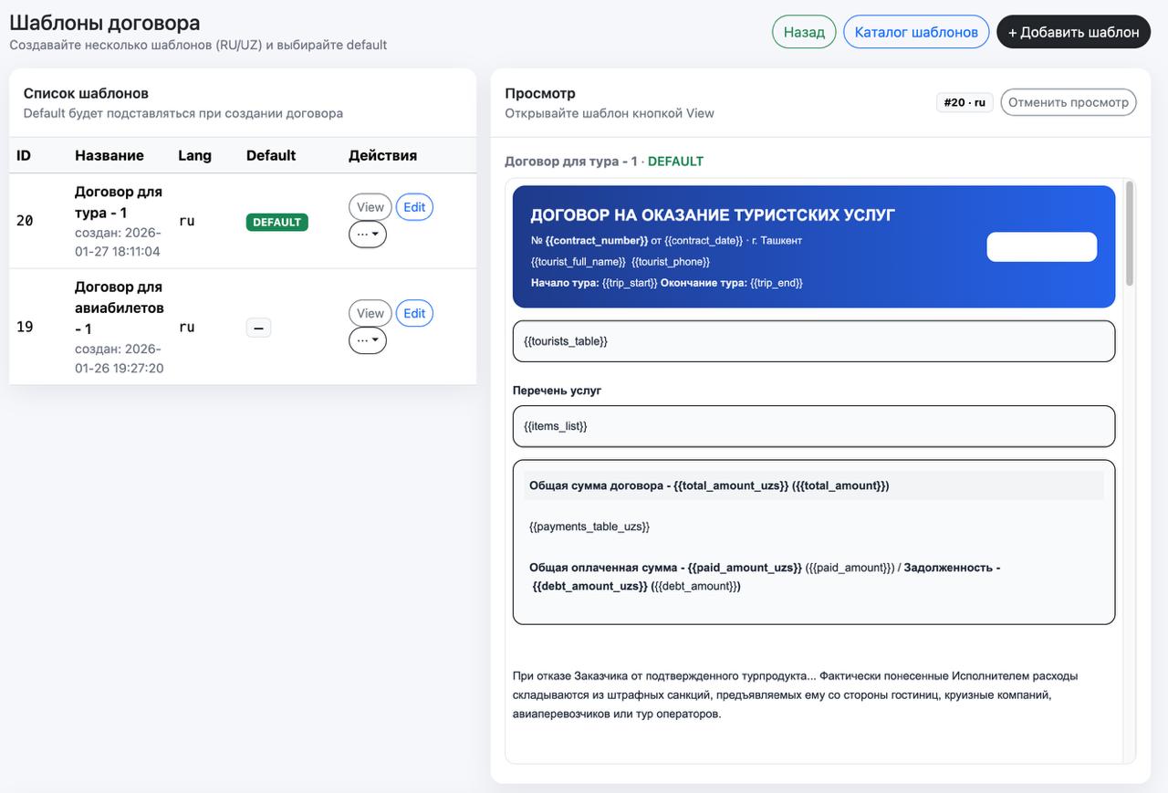Screen dimensions: 1168x793
Task: Open more actions dropdown for template 19
Action: [x=368, y=340]
